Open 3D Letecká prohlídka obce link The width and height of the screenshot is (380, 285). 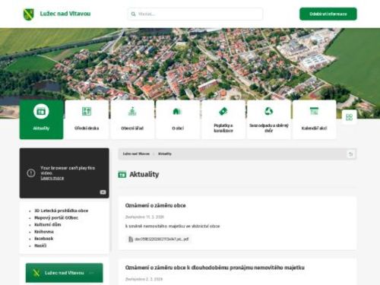coord(62,211)
